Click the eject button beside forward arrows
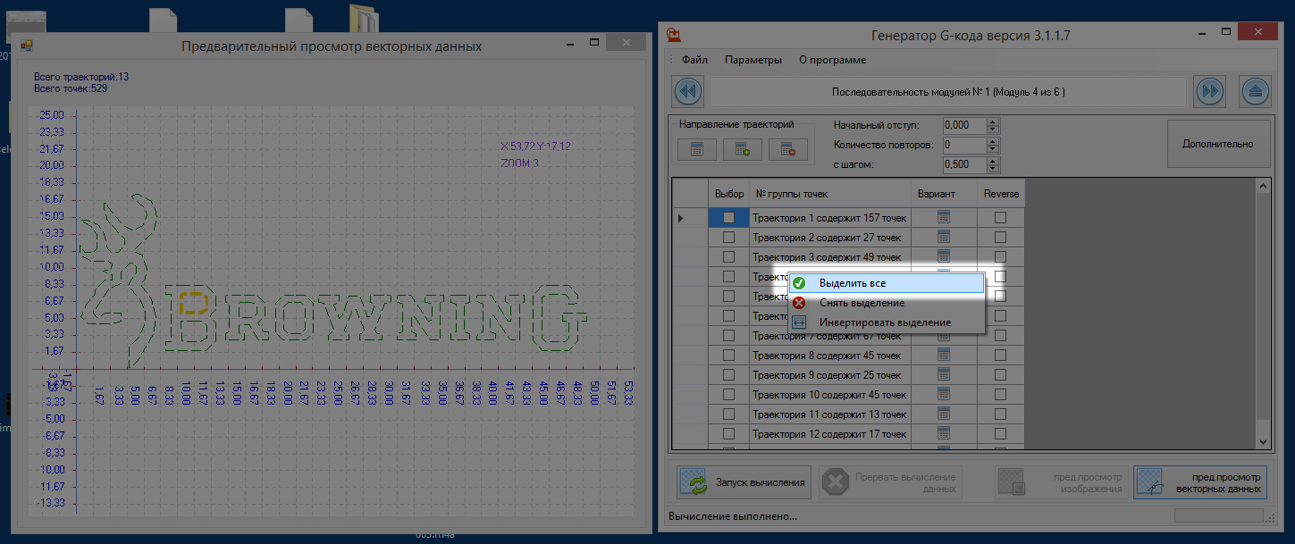The height and width of the screenshot is (544, 1295). point(1256,91)
